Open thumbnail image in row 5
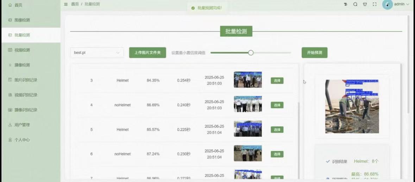The height and width of the screenshot is (182, 415). [x=248, y=129]
